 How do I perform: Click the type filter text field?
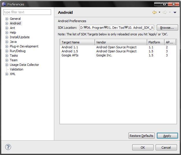point(27,12)
